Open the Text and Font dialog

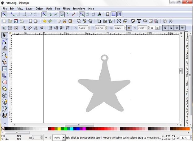point(139,21)
